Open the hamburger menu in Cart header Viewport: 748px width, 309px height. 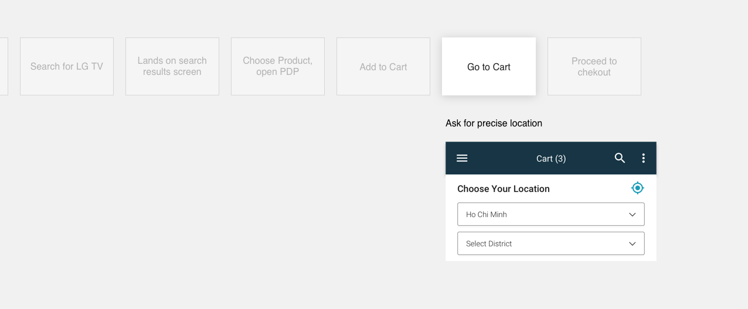coord(462,158)
